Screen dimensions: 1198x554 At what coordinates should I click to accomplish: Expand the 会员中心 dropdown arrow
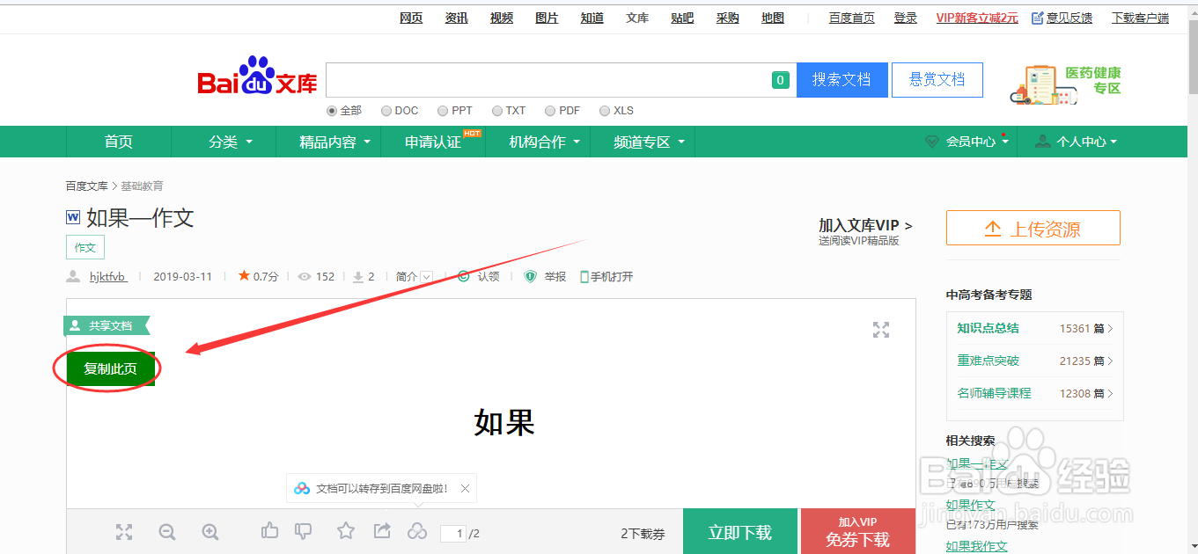(x=1005, y=142)
